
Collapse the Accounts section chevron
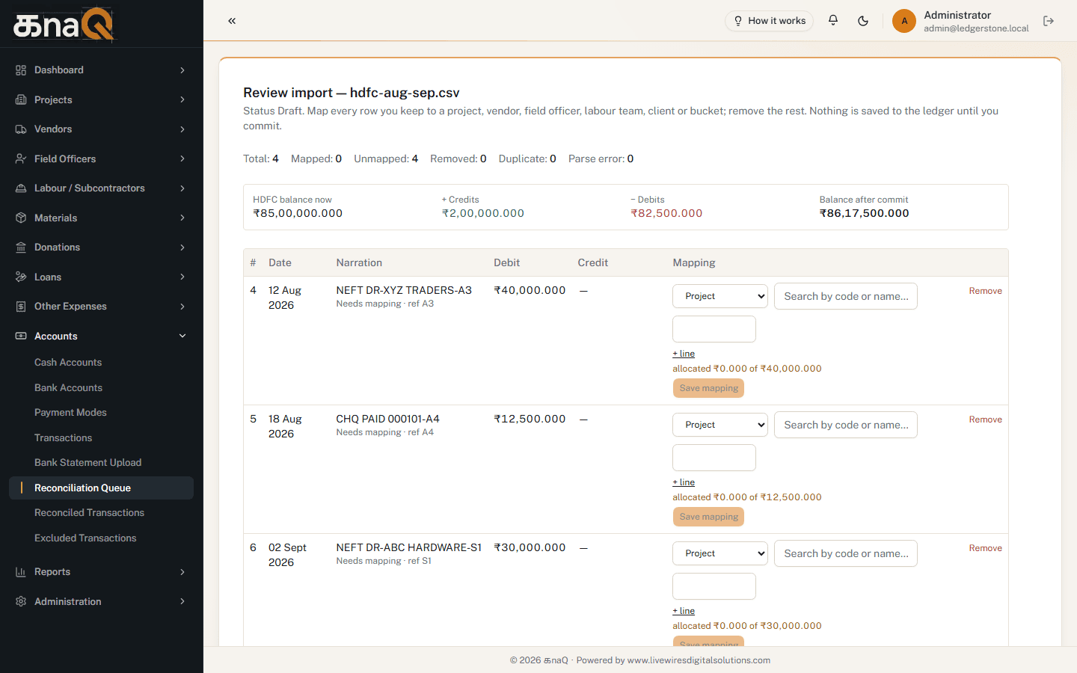pyautogui.click(x=182, y=336)
